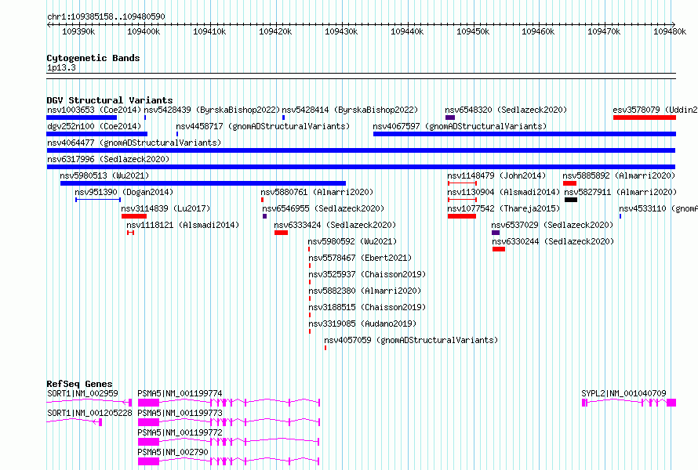Open SYPL2|NM_001040709 gene label

tap(623, 393)
